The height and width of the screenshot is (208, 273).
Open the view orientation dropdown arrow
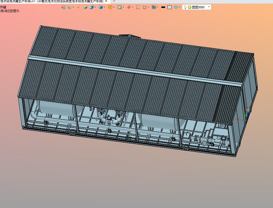pyautogui.click(x=104, y=7)
